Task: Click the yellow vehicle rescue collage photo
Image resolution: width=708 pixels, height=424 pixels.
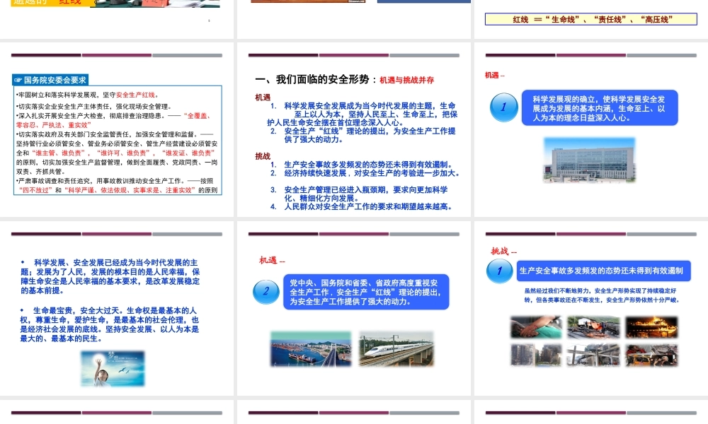Action: (x=651, y=355)
